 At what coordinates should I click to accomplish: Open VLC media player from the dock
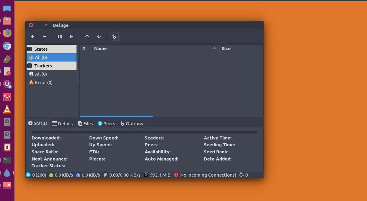click(7, 109)
